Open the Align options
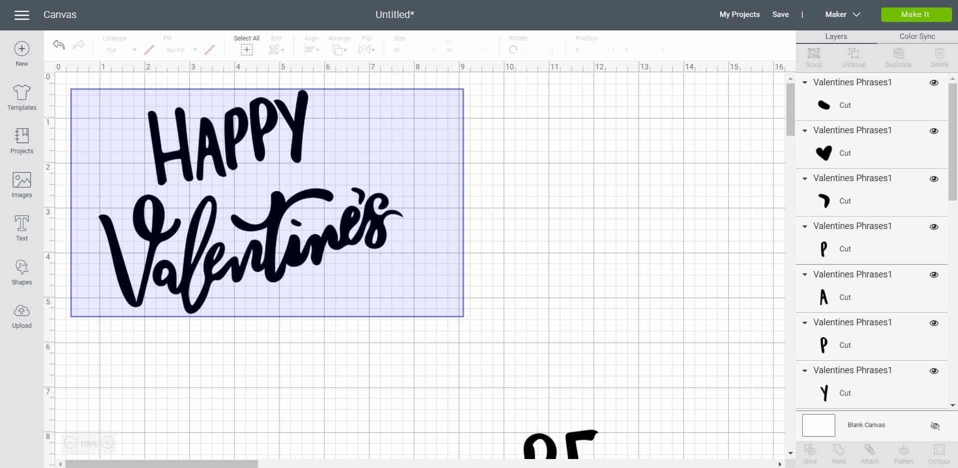 pos(311,49)
